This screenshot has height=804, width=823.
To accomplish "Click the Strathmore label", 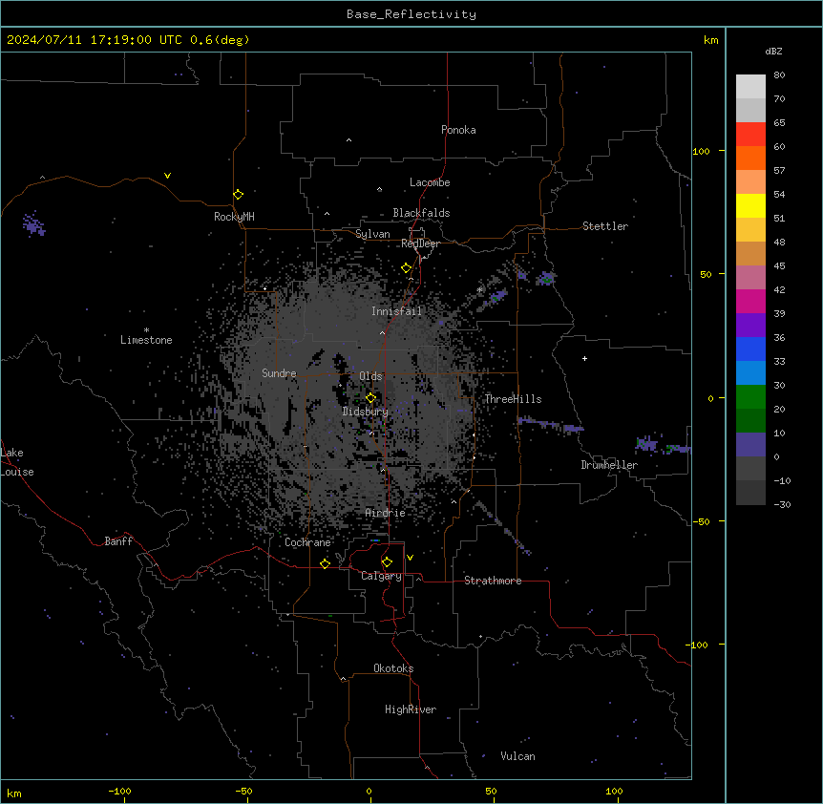I will pos(493,581).
